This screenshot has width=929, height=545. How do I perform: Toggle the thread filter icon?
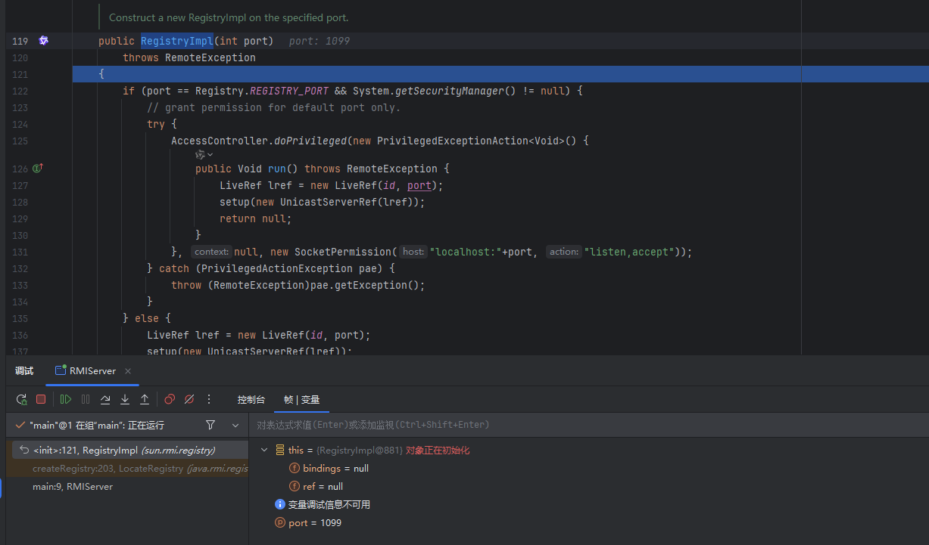[210, 426]
